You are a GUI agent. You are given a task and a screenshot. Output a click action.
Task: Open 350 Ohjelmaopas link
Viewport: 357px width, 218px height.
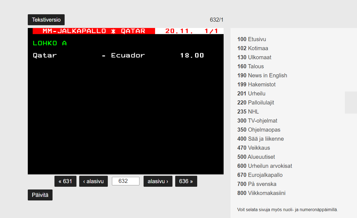point(259,130)
